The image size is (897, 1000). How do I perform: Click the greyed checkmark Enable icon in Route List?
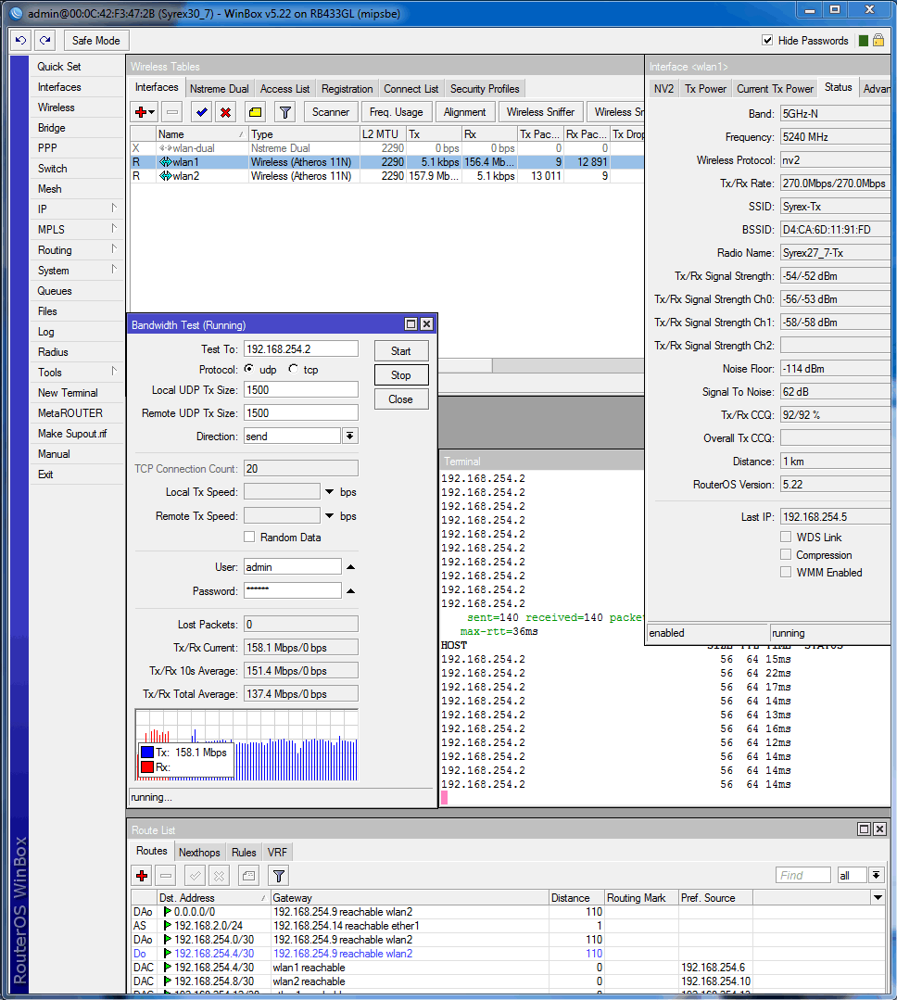coord(196,876)
